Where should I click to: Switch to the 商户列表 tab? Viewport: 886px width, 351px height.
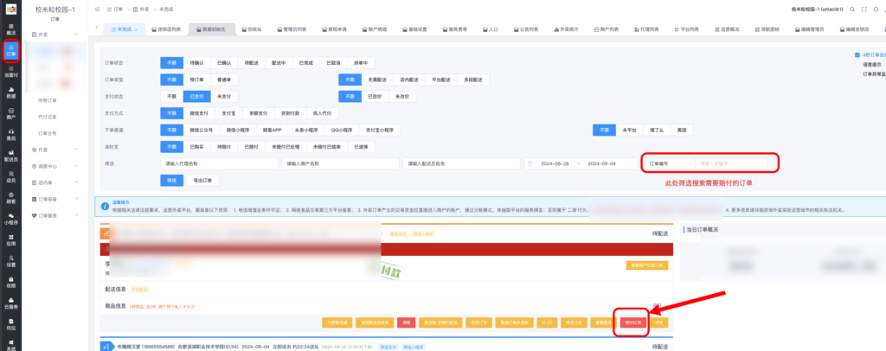tap(607, 29)
